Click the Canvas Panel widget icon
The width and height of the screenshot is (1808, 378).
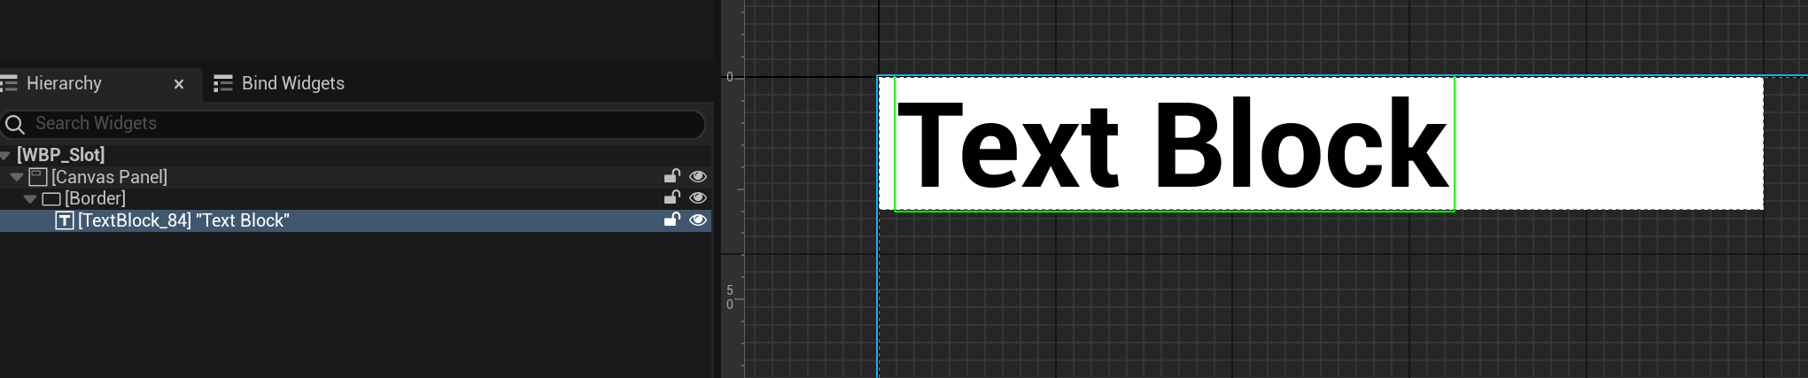pos(38,177)
